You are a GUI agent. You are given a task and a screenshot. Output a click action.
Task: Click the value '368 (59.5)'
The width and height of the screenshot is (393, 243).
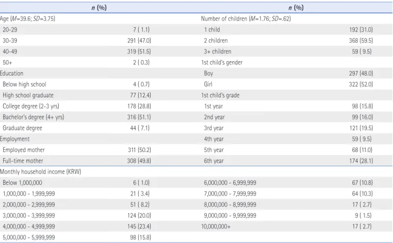pyautogui.click(x=361, y=41)
